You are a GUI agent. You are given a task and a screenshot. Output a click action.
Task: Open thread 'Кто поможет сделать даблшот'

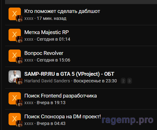[x=62, y=11]
